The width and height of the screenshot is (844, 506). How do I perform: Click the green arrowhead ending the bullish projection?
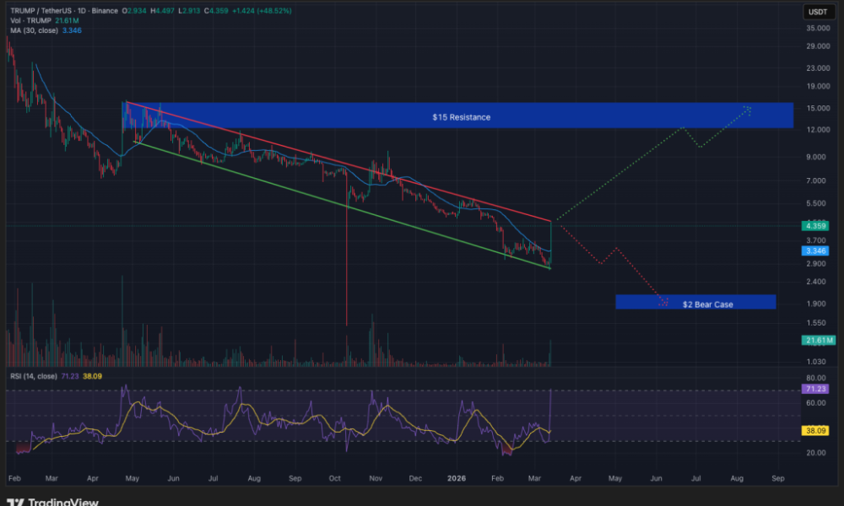click(x=748, y=108)
